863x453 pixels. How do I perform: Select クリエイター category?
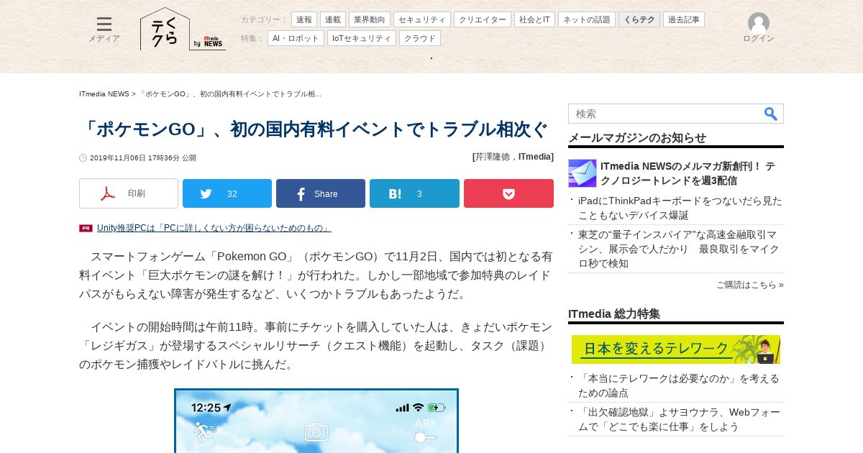point(483,19)
